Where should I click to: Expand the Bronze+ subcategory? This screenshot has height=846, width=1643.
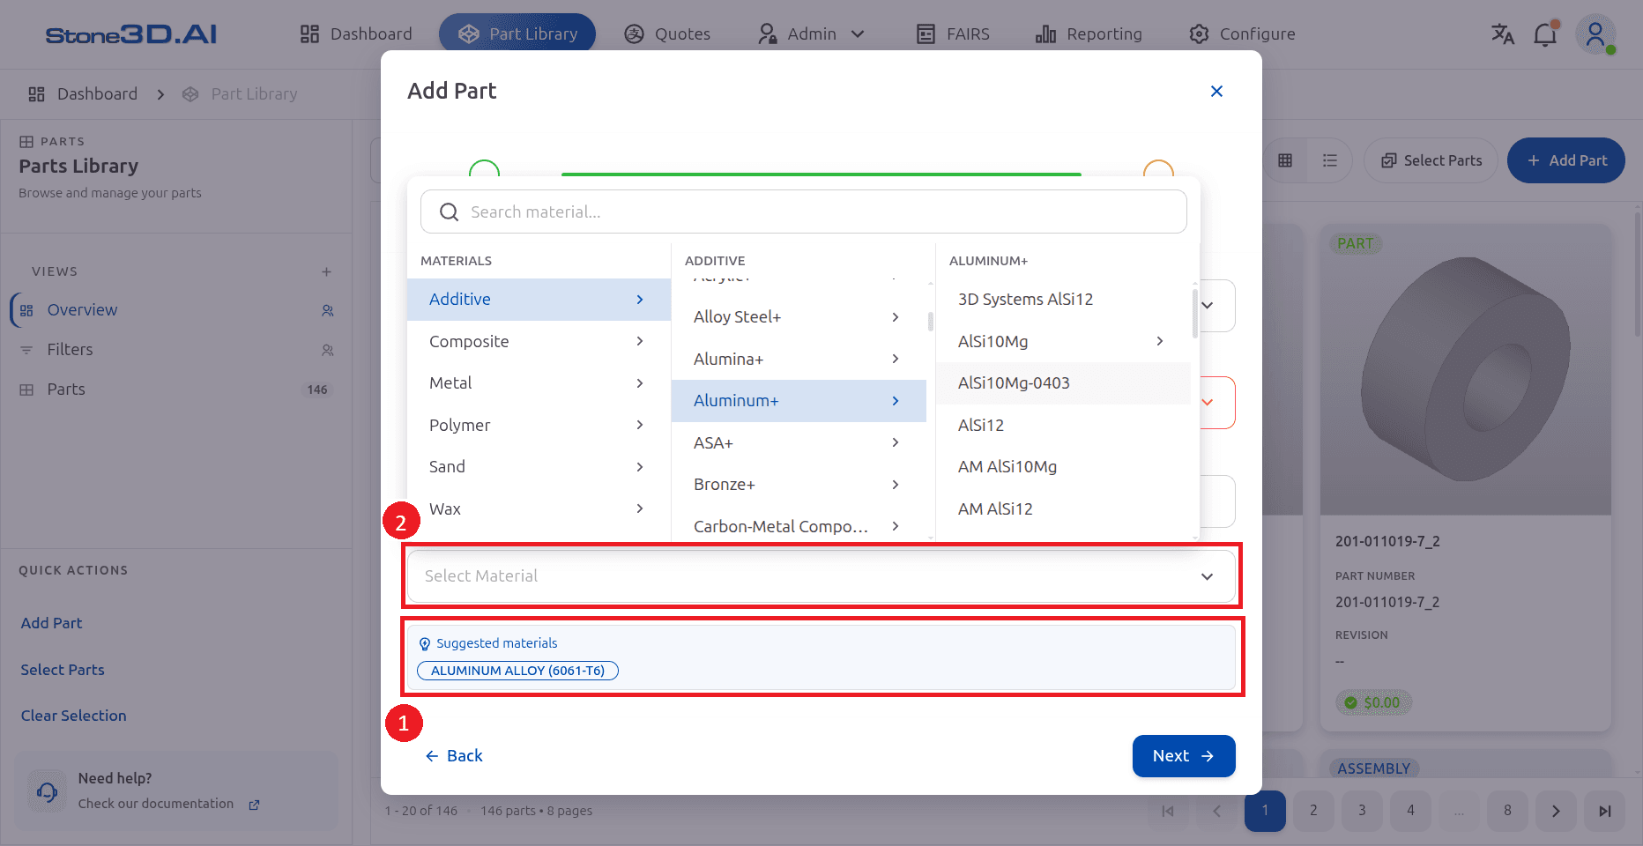click(799, 485)
